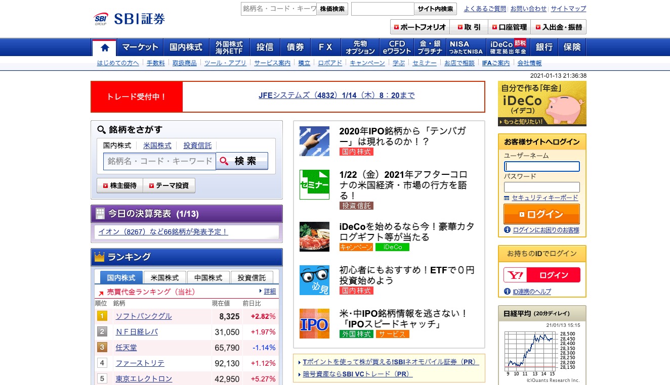Click the orange ログイン button
Screen dimensions: 670x385
[x=542, y=214]
